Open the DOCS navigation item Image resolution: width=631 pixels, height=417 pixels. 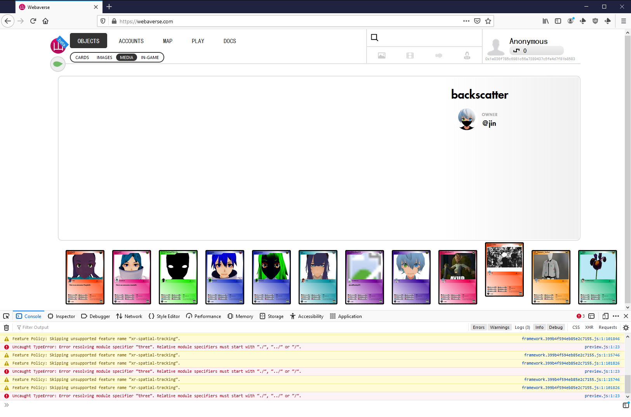tap(229, 41)
